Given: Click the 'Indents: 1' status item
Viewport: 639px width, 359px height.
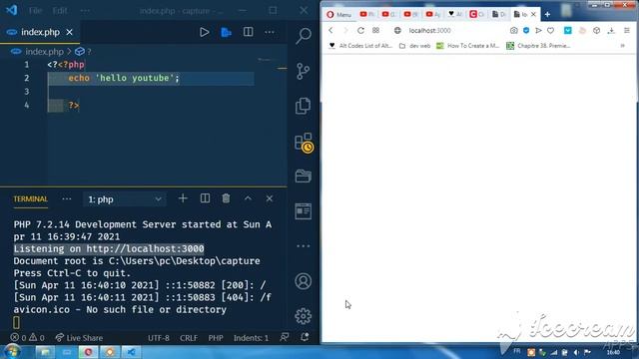Looking at the screenshot, I should point(251,338).
